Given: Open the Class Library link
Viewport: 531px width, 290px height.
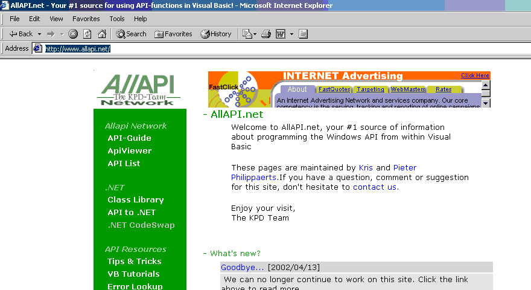Looking at the screenshot, I should tap(135, 200).
